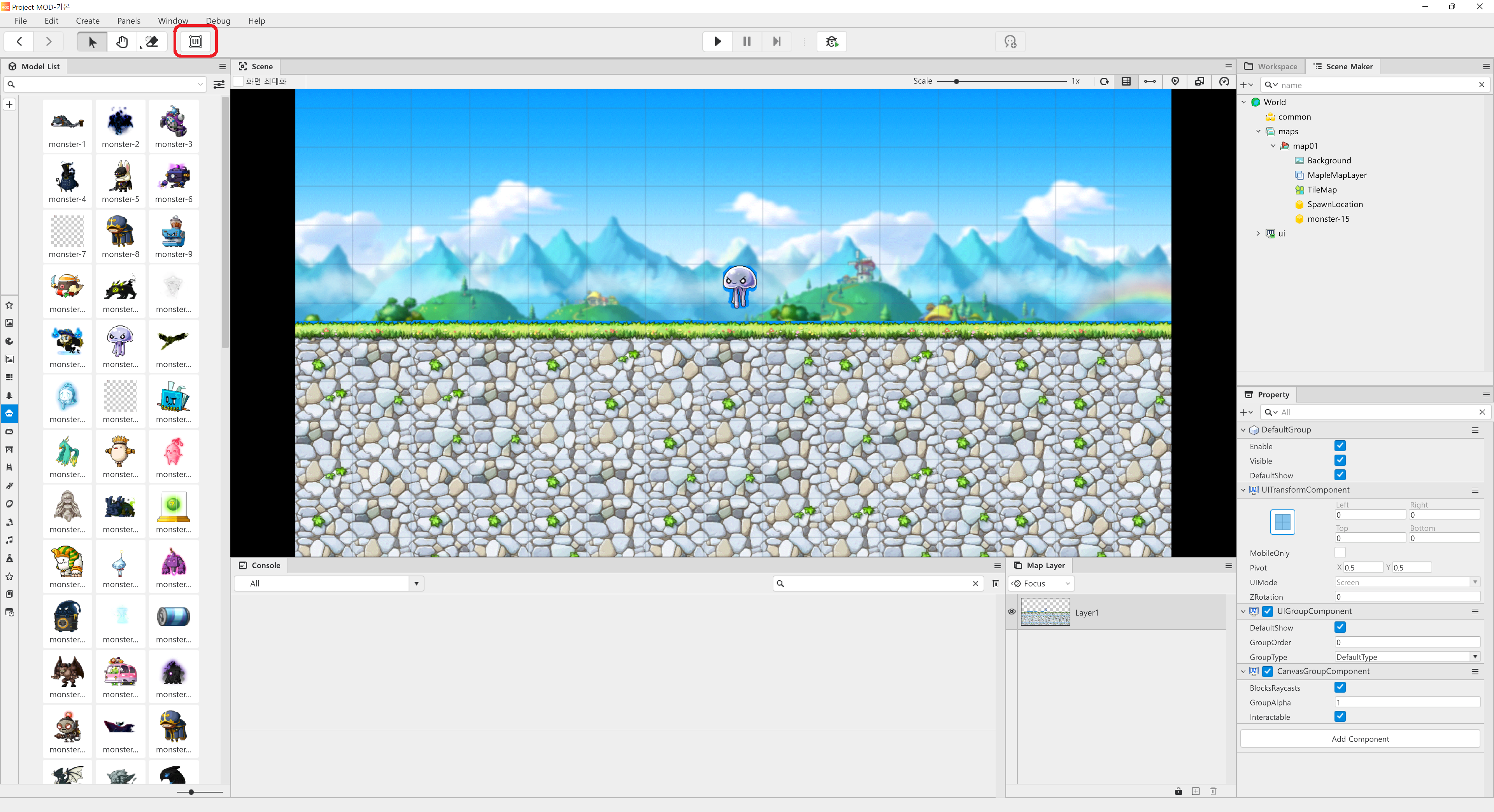Disable the UIGroupComponent checkbox
Screen dimensions: 1494x812
pos(1268,611)
